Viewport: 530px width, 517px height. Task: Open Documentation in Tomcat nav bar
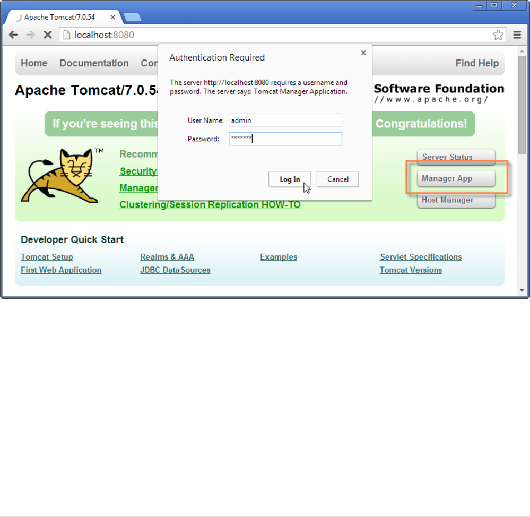point(94,63)
